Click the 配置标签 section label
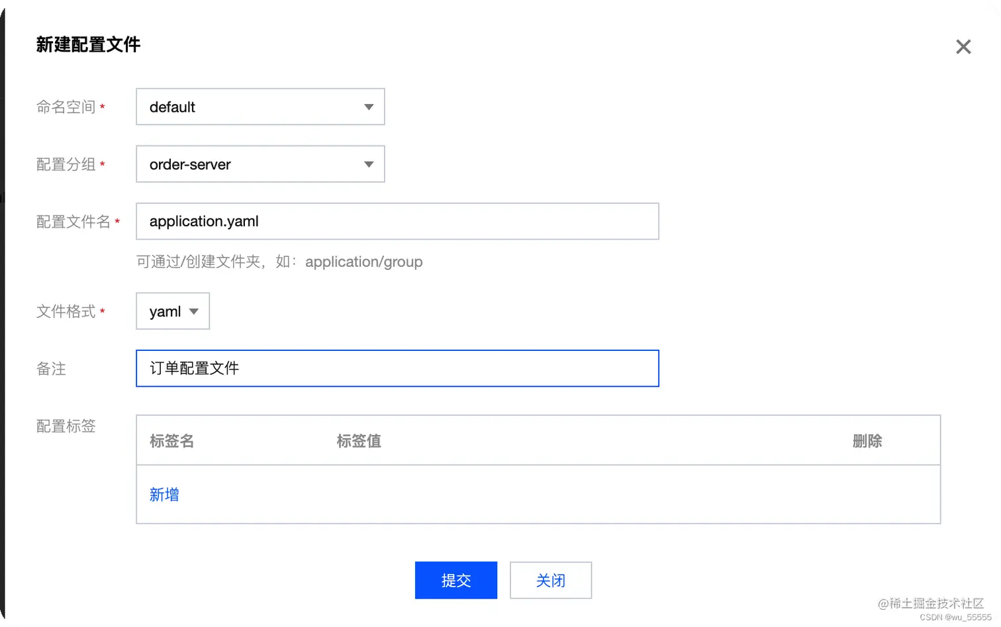This screenshot has width=1001, height=627. tap(65, 426)
